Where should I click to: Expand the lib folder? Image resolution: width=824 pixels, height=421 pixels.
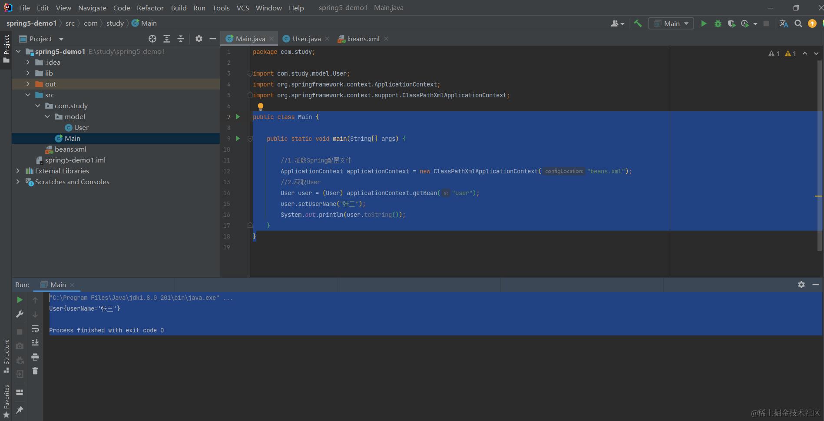tap(28, 73)
